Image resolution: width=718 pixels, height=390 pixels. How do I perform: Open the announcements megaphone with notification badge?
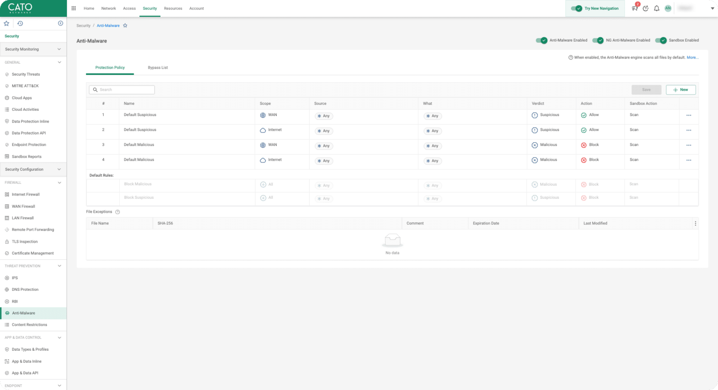pos(635,8)
